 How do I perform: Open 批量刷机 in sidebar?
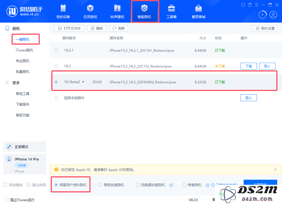[x=23, y=72]
